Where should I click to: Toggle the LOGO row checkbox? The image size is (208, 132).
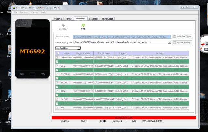[57, 87]
